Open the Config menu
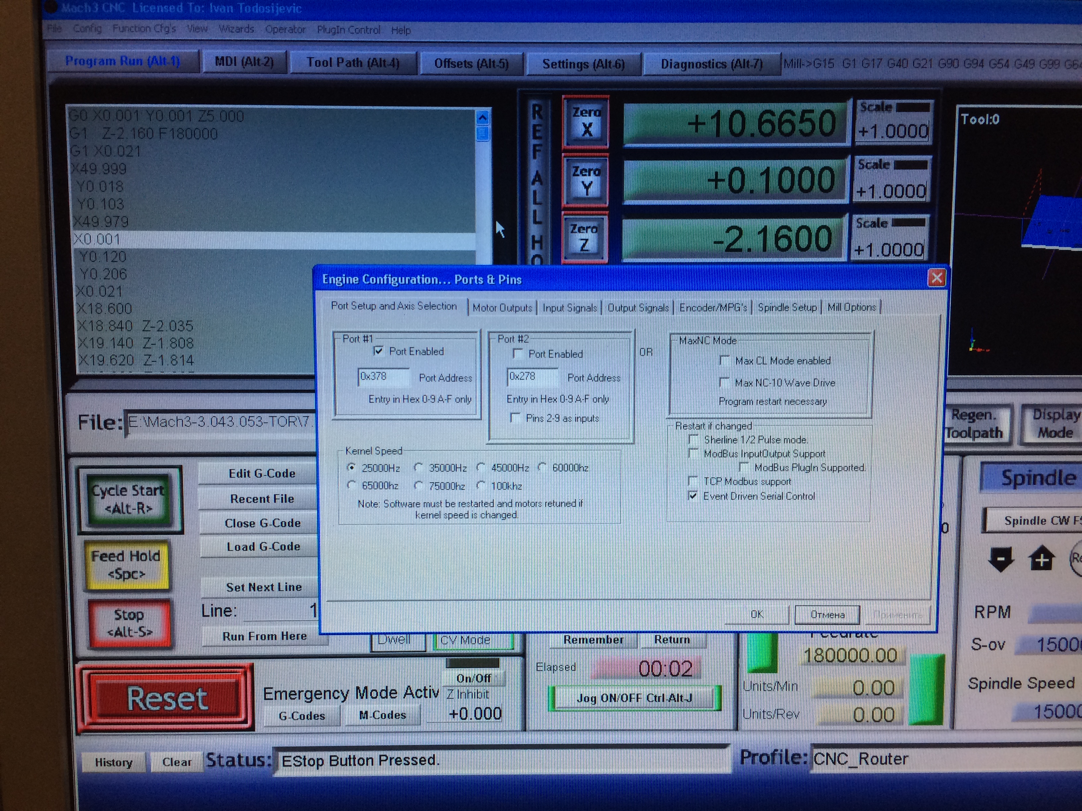Viewport: 1082px width, 811px height. [x=87, y=29]
